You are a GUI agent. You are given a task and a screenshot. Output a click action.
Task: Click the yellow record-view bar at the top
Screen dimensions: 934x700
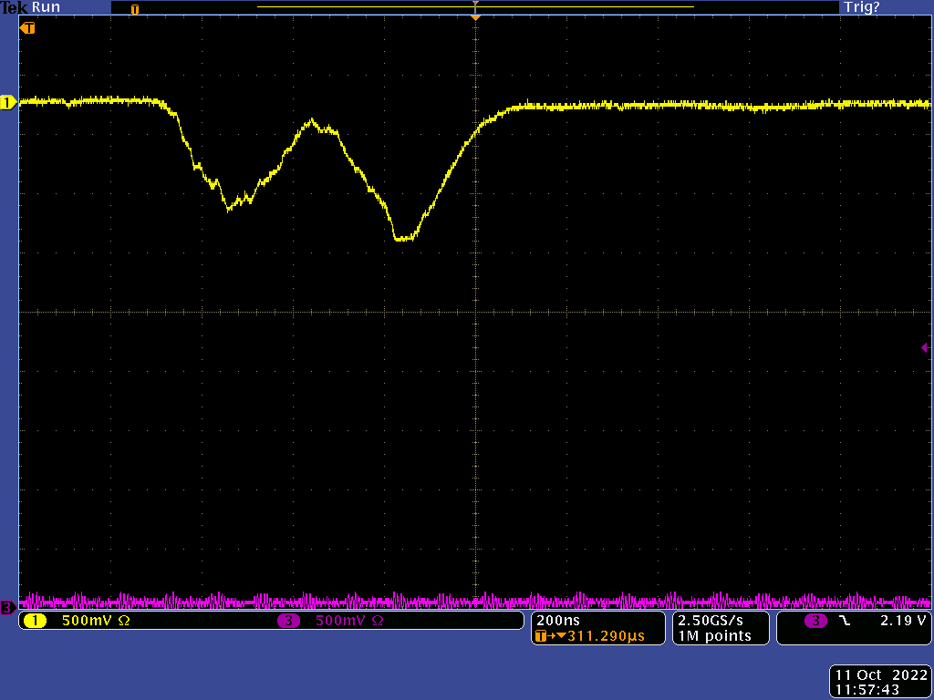(x=475, y=7)
